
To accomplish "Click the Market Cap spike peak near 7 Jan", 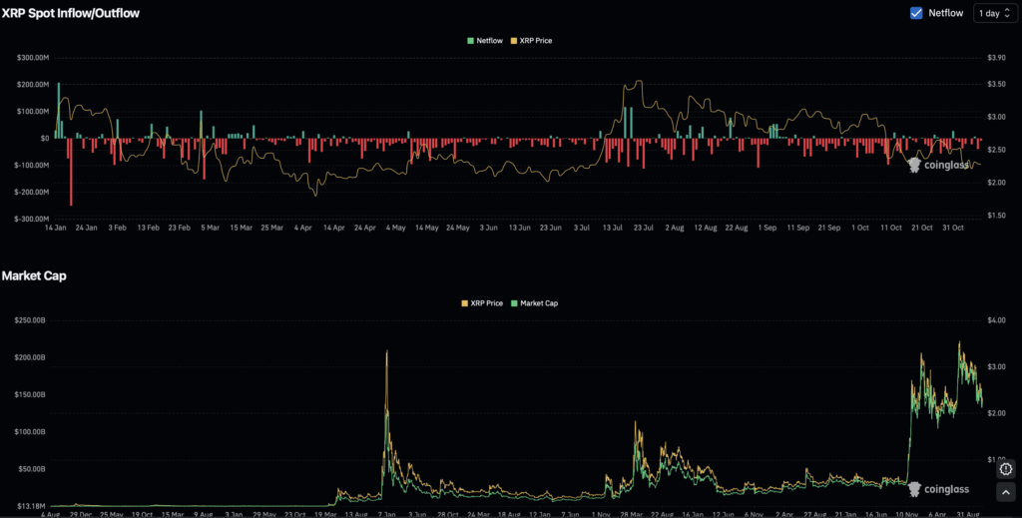I will (386, 351).
